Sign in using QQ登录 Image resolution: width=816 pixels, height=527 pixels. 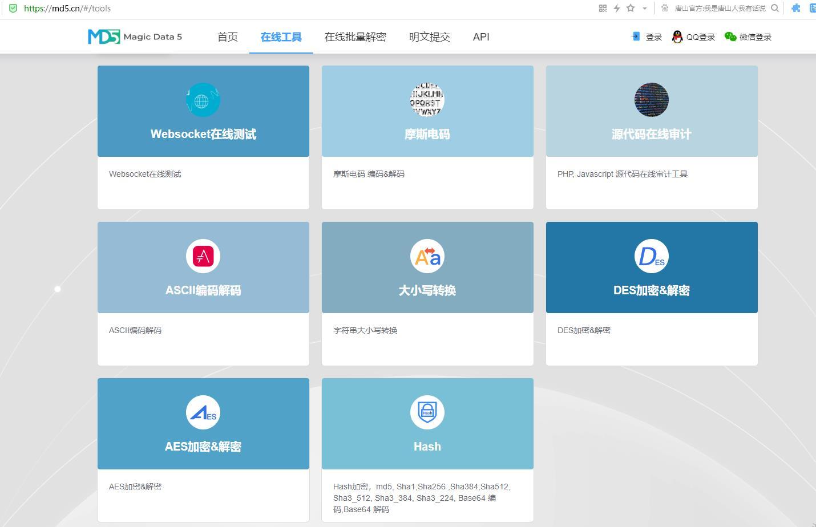(x=693, y=37)
